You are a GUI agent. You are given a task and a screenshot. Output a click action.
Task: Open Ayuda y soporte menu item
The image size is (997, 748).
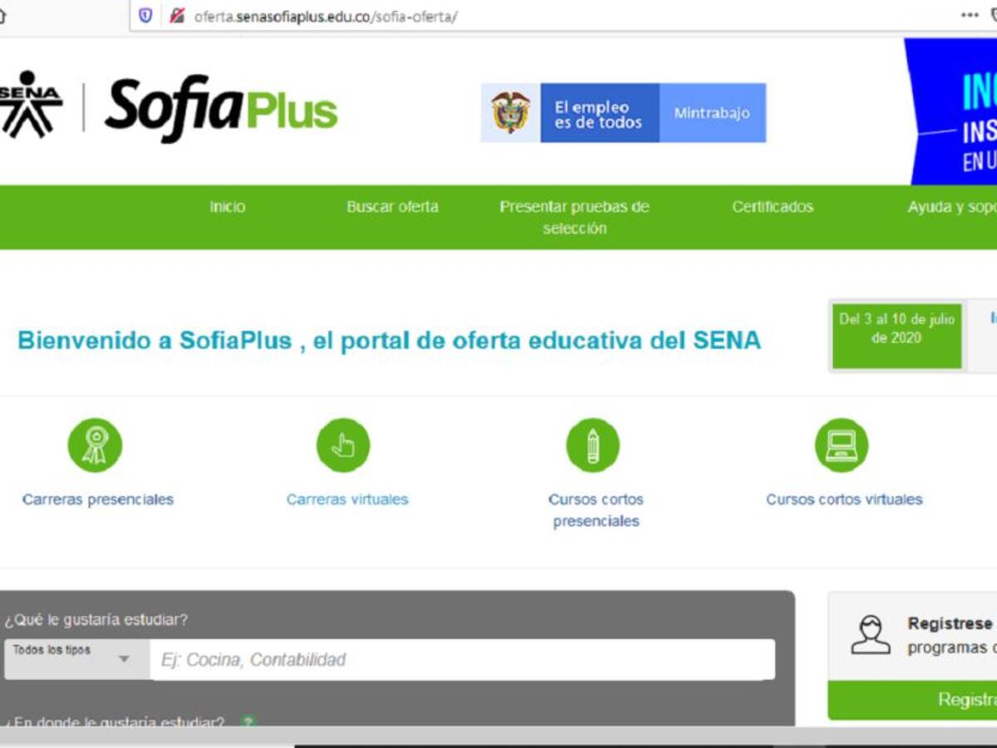(952, 207)
